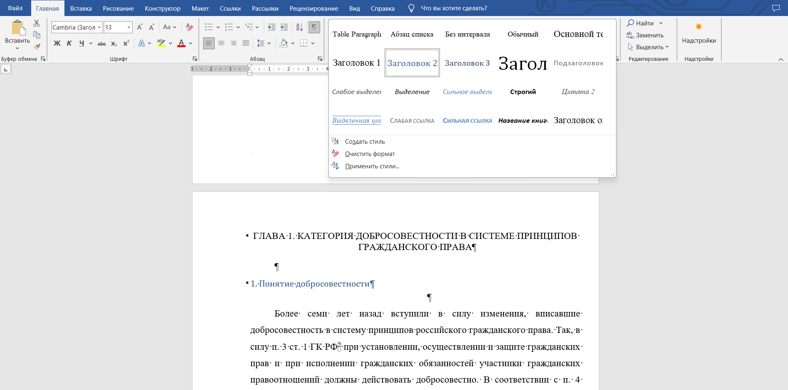This screenshot has width=788, height=390.
Task: Expand the Вставить paste options arrow
Action: tap(17, 48)
